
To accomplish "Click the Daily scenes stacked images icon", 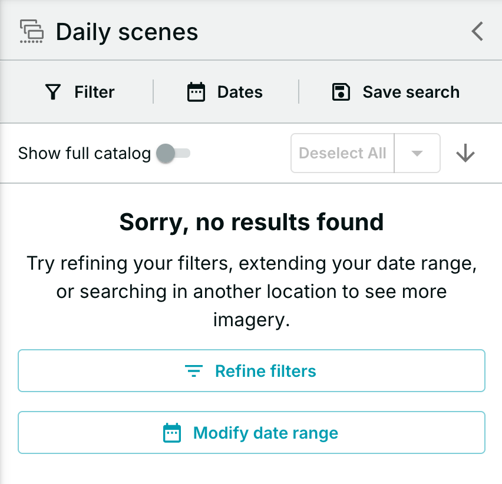I will click(32, 31).
